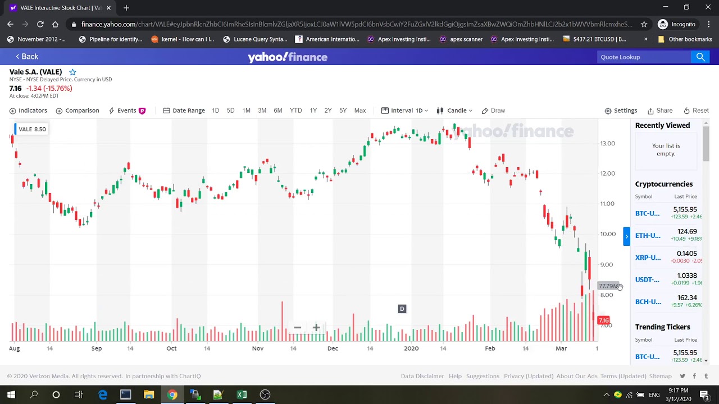Go to browser home page

tap(55, 24)
